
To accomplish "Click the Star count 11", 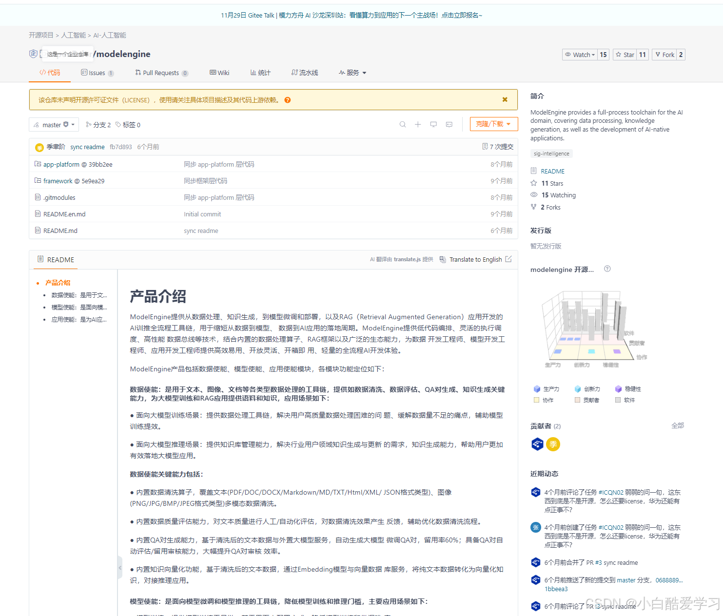I will pyautogui.click(x=643, y=55).
